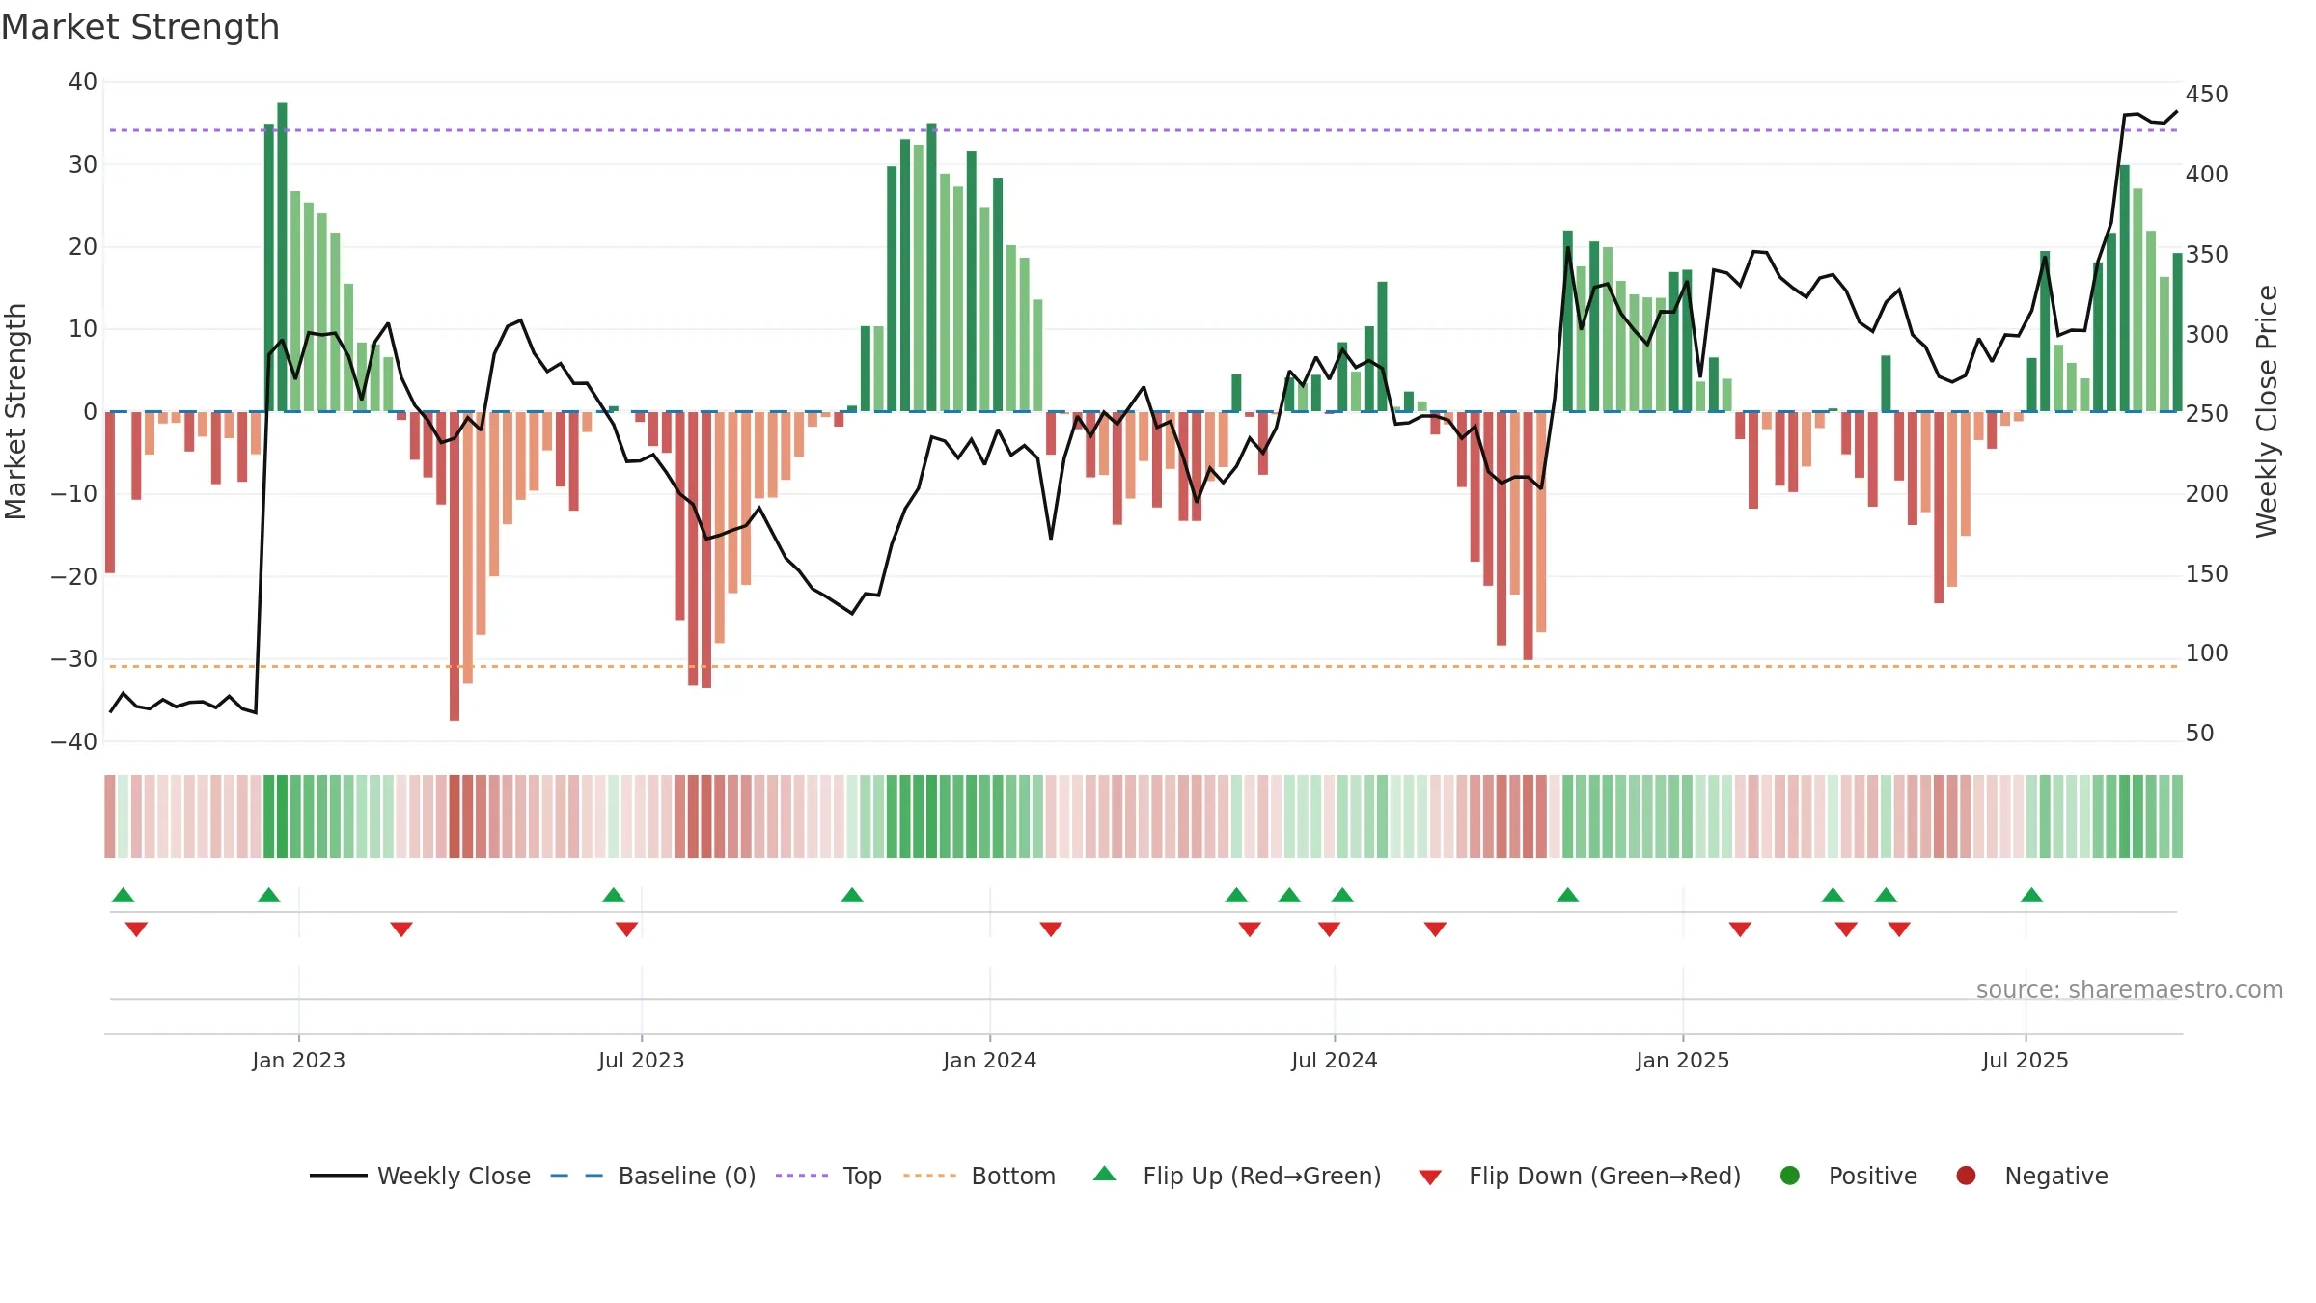Image resolution: width=2316 pixels, height=1303 pixels.
Task: Click the green Flip Up triangle in legend
Action: [1105, 1174]
